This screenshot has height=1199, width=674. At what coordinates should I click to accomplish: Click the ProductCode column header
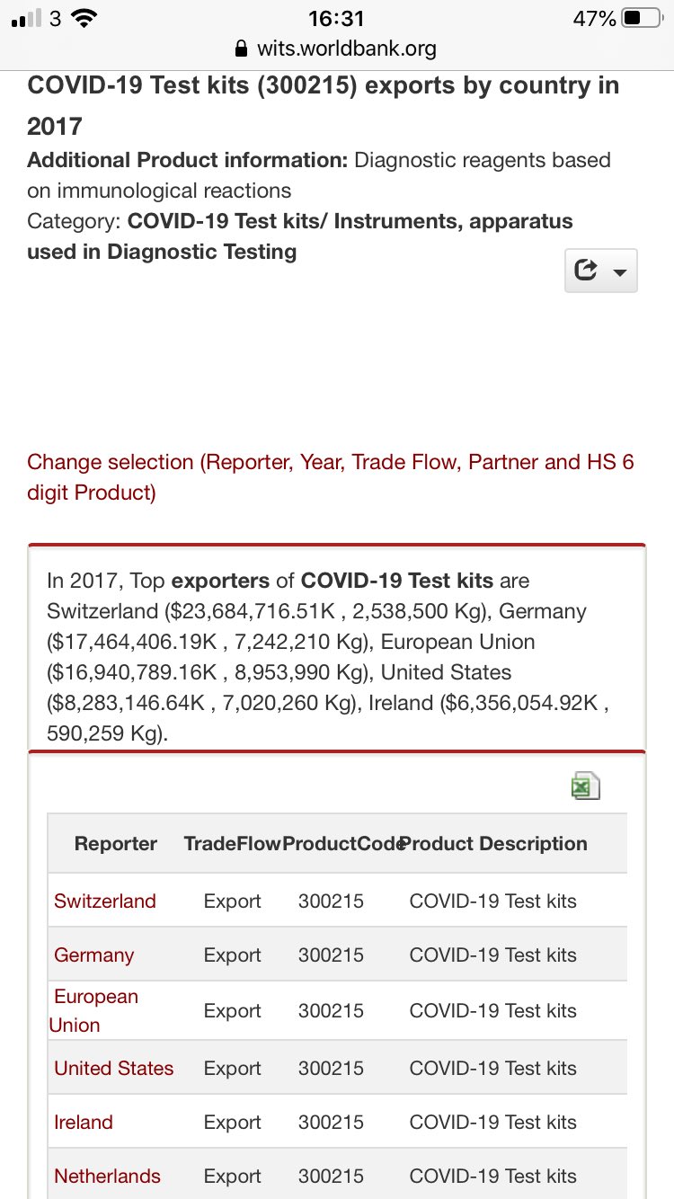pos(341,843)
